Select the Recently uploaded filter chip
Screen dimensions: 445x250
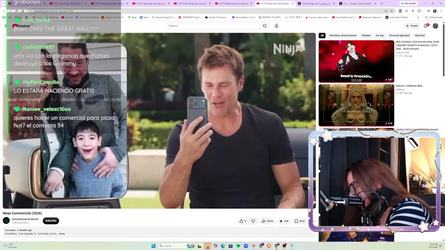click(399, 35)
